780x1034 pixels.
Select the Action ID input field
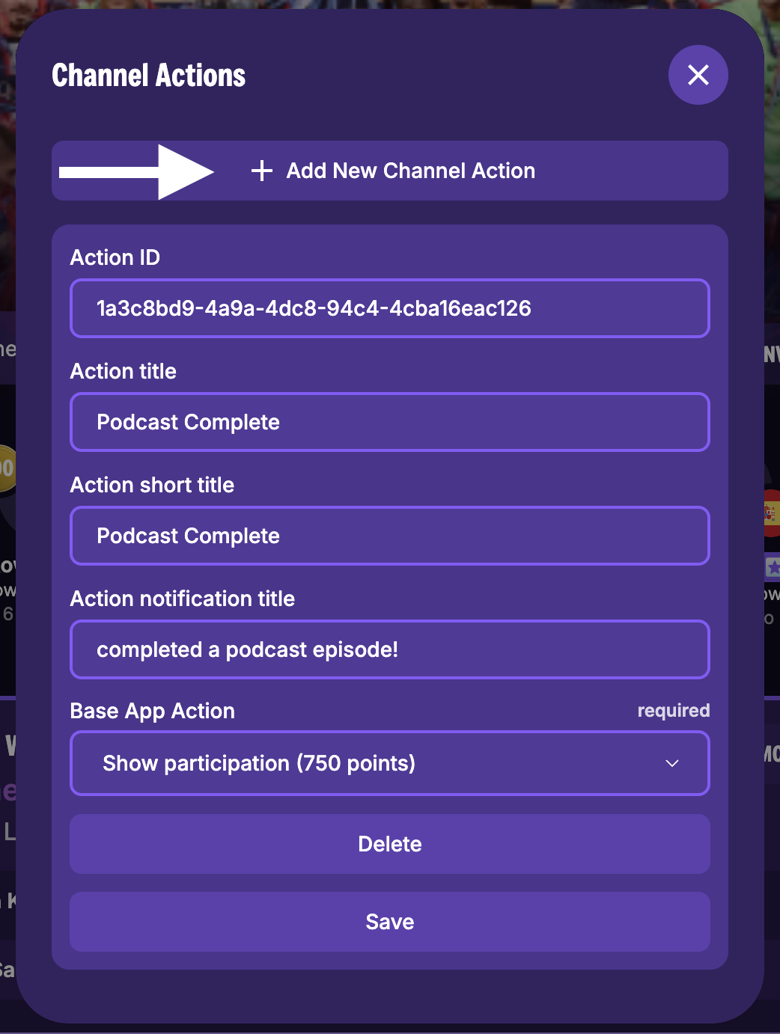[389, 308]
